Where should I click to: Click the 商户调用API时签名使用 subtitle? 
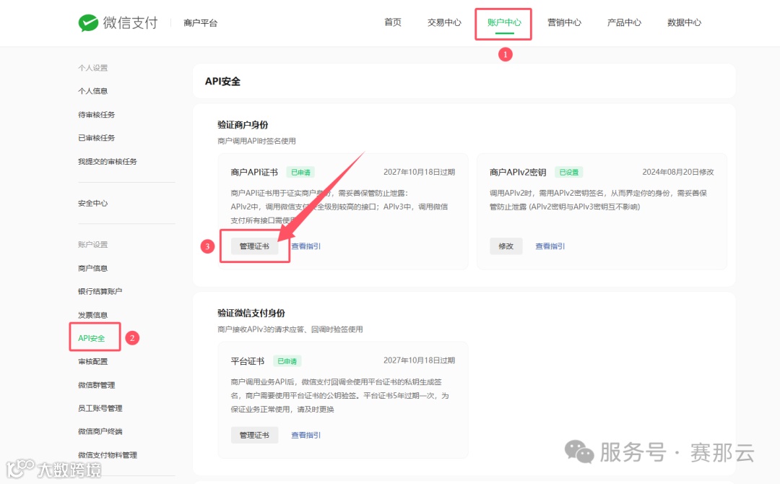coord(256,142)
